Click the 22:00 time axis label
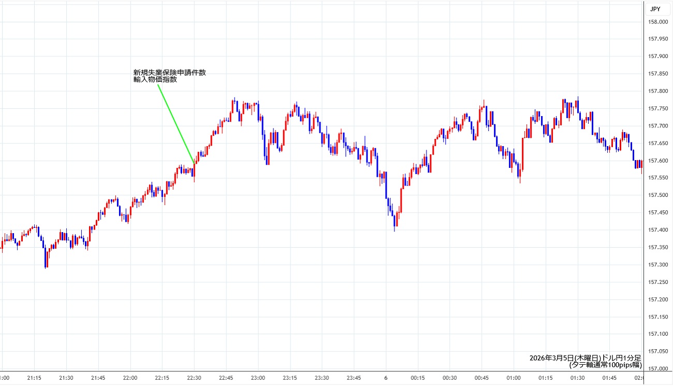This screenshot has height=386, width=673. (x=130, y=378)
